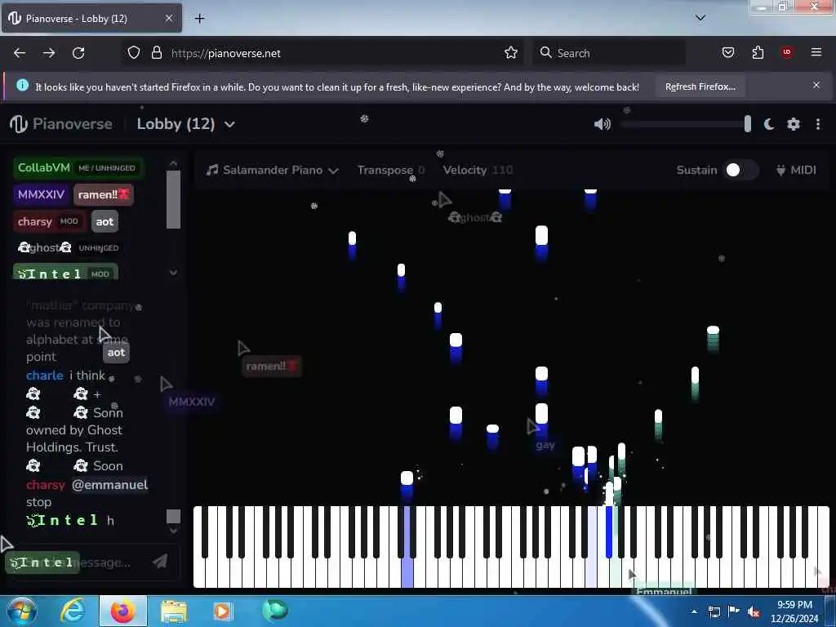
Task: Click the Transpose value control
Action: 390,170
